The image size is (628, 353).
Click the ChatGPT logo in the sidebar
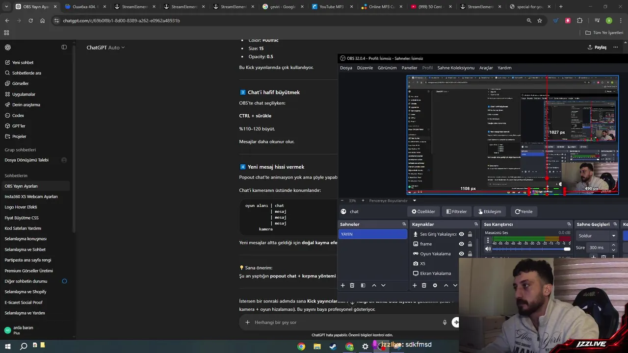[8, 47]
